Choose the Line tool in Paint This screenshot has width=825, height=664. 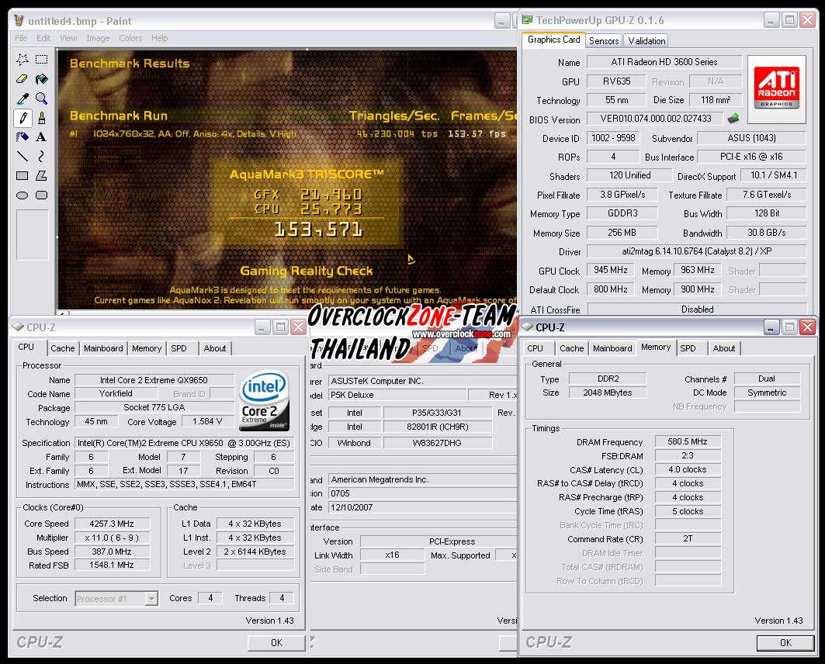tap(22, 156)
